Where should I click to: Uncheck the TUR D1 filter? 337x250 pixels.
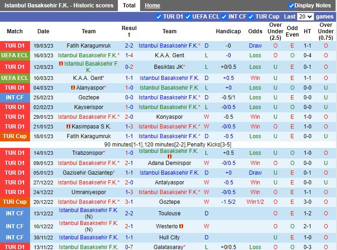pos(159,17)
